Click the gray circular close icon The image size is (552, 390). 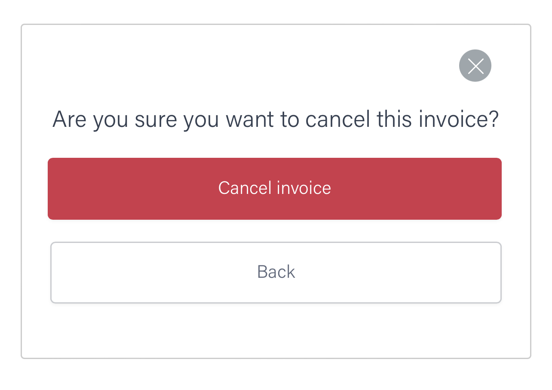click(475, 66)
